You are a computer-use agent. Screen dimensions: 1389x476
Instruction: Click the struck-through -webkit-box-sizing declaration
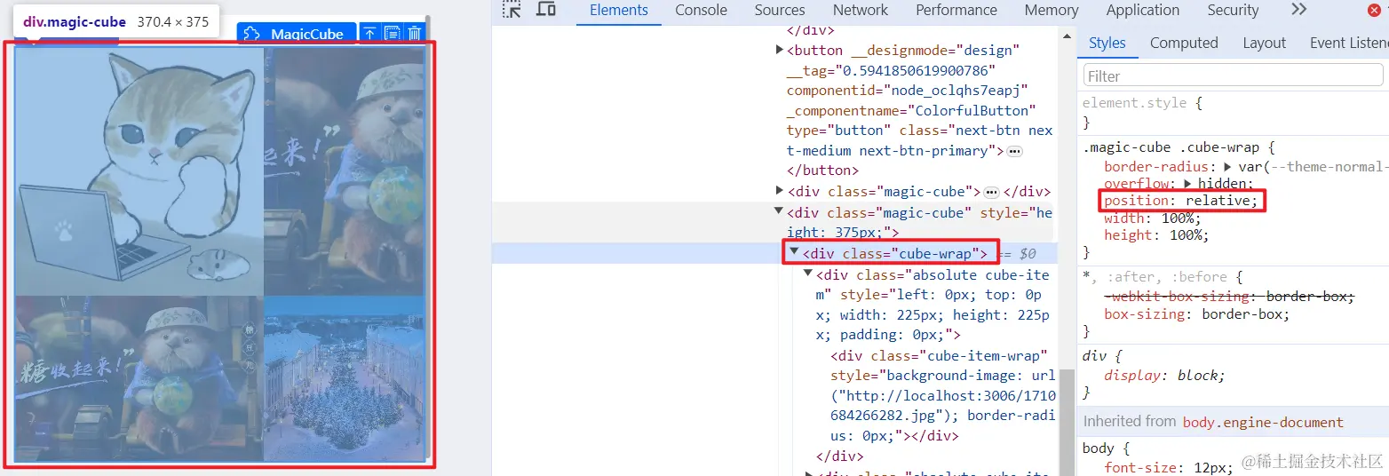tap(1230, 297)
